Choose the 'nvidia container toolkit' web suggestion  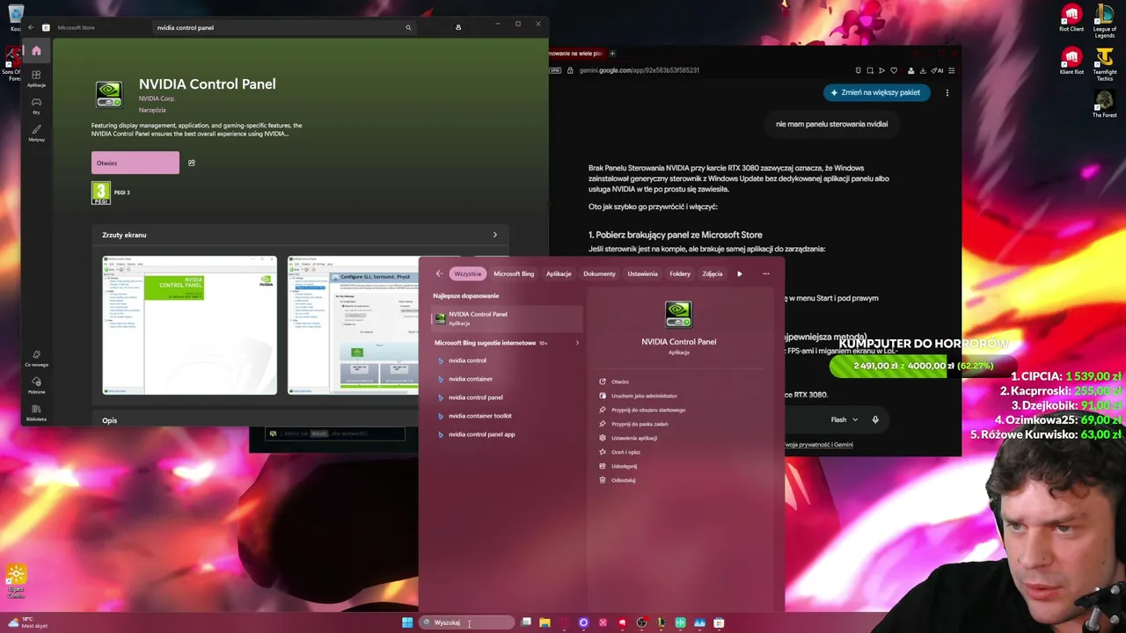[x=479, y=416]
